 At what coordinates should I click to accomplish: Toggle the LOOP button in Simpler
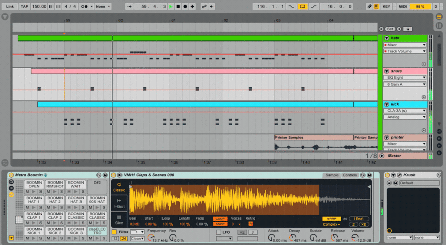220,219
